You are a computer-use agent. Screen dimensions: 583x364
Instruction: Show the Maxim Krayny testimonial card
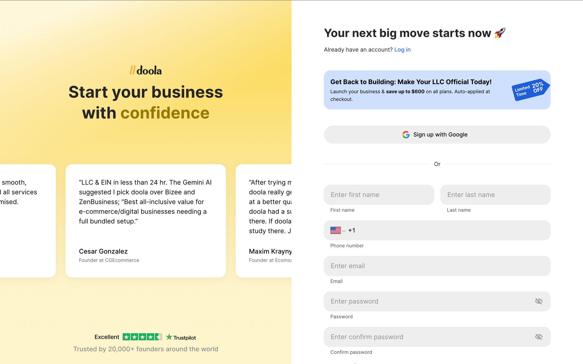[x=264, y=221]
